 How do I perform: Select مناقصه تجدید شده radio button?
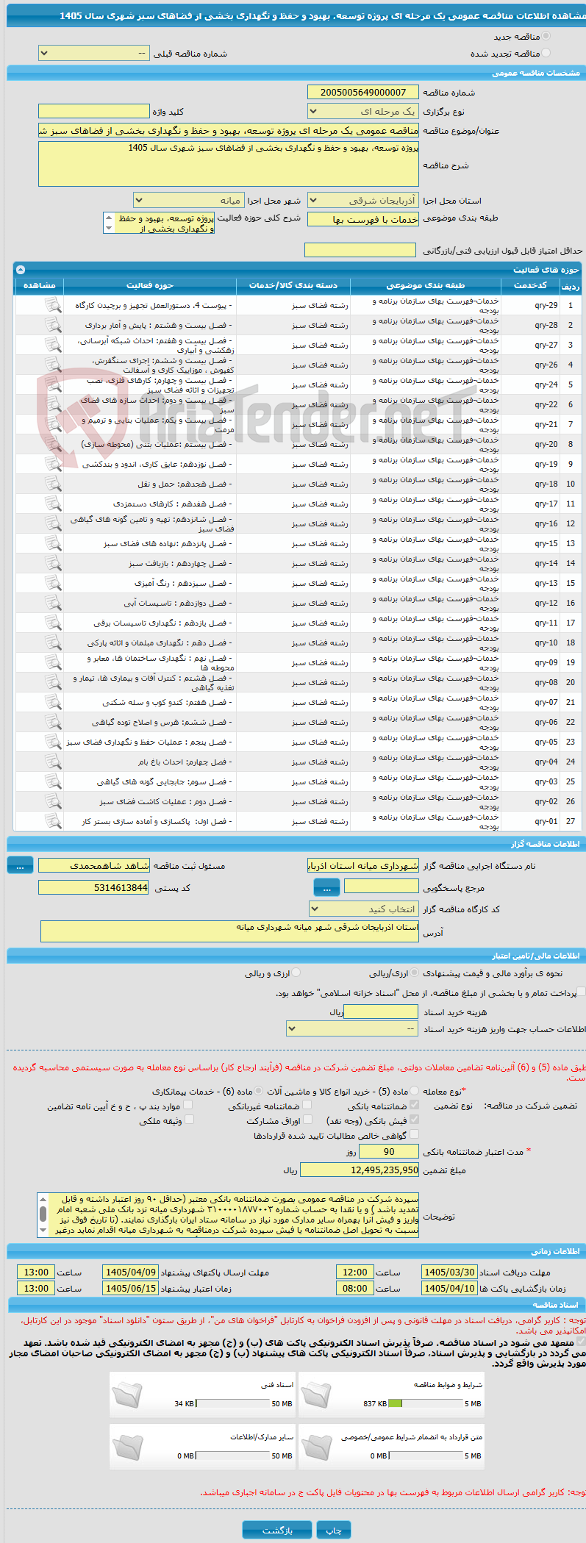(546, 53)
